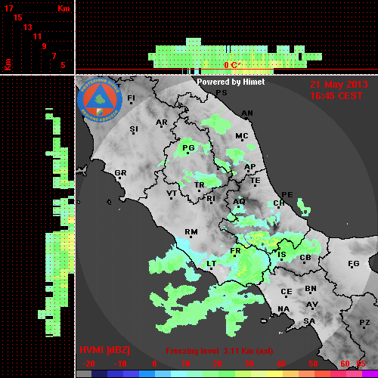
Task: Select the FR city label
Action: (235, 251)
